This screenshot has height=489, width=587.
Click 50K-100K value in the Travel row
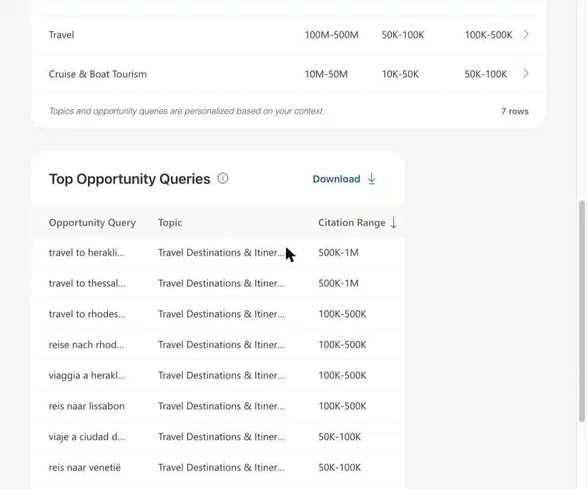coord(403,35)
